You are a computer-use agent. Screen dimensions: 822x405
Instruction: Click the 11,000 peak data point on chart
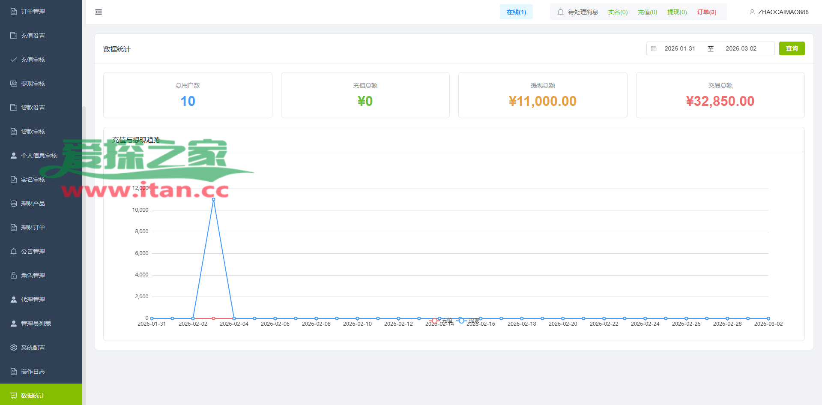213,199
